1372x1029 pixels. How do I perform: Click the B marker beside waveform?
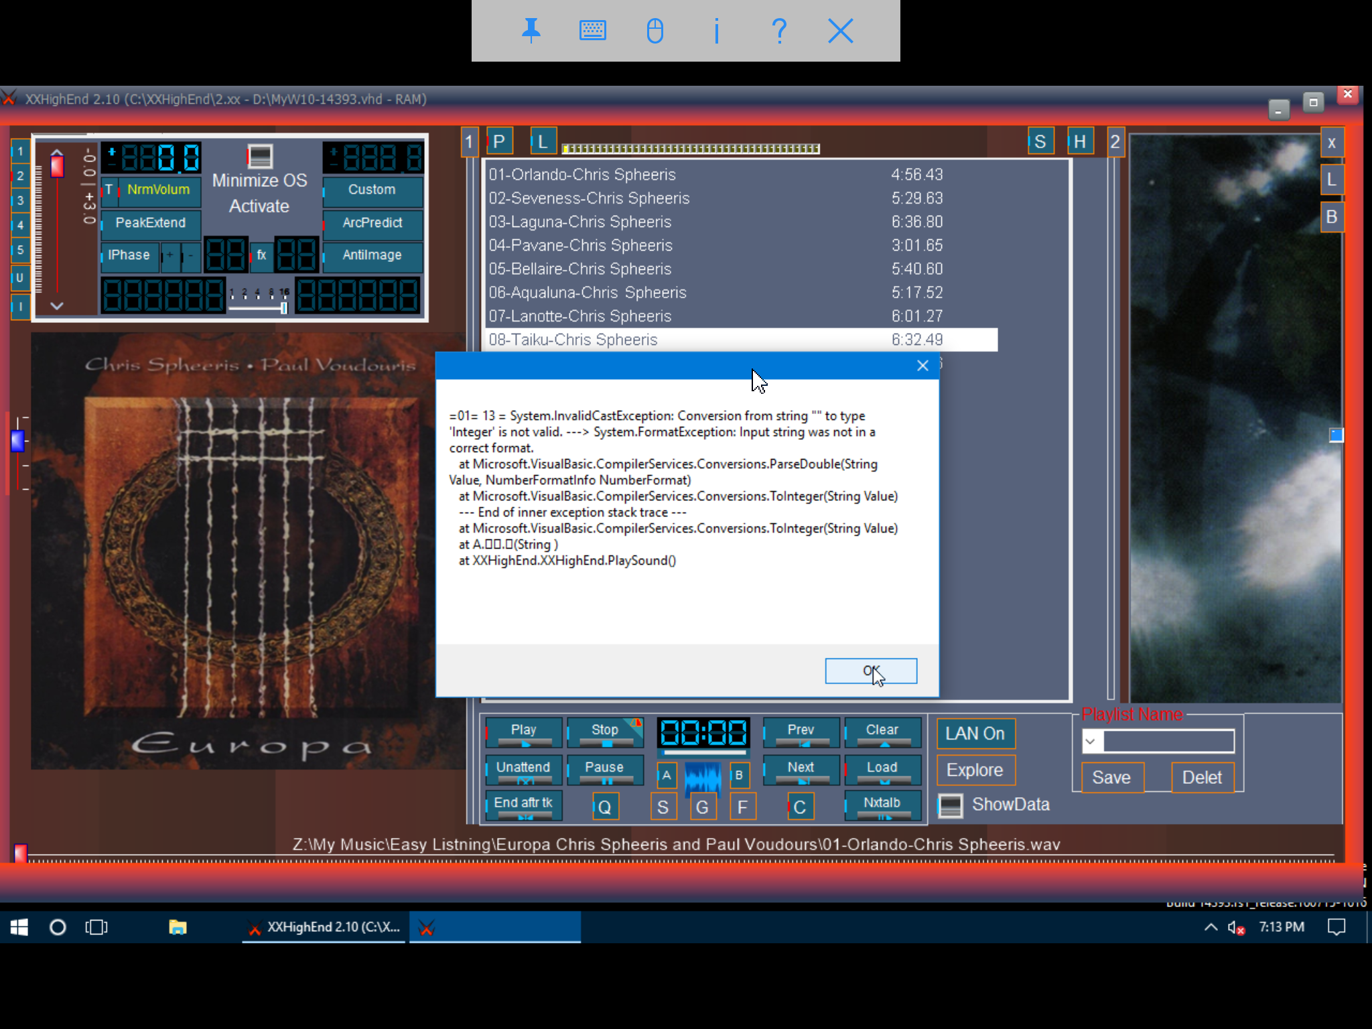click(x=739, y=775)
